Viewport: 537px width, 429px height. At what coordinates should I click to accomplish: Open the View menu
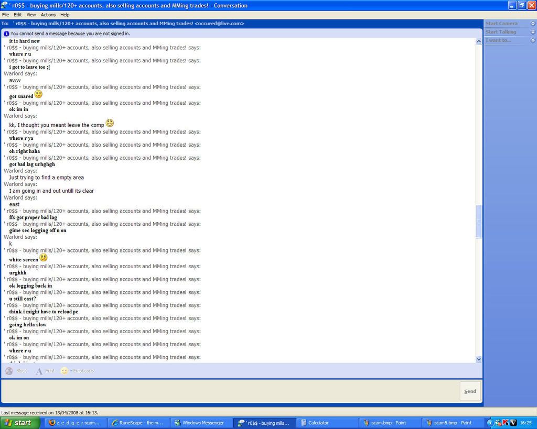click(x=31, y=15)
